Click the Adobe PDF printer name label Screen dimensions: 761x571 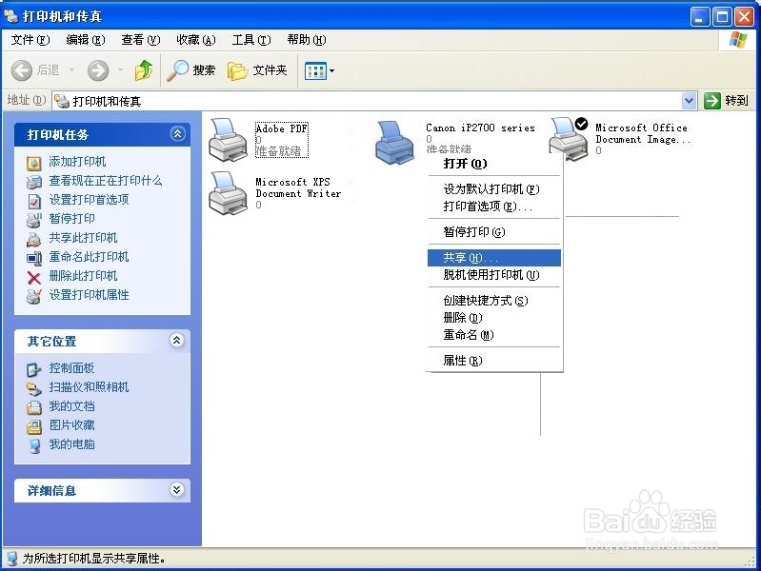point(282,129)
